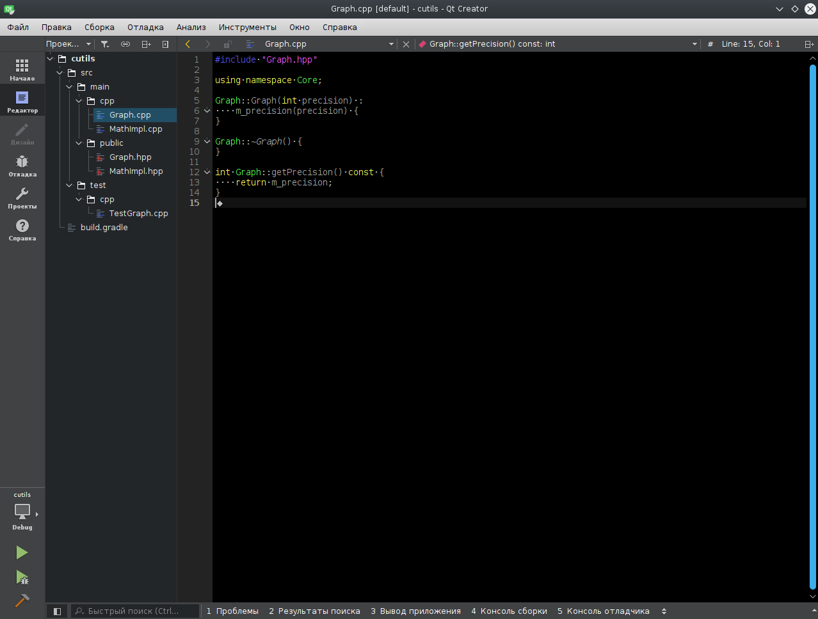Open the Инструменты menu
Viewport: 818px width, 619px height.
point(247,27)
